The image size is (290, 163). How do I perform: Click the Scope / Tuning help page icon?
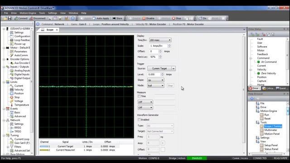point(261,126)
